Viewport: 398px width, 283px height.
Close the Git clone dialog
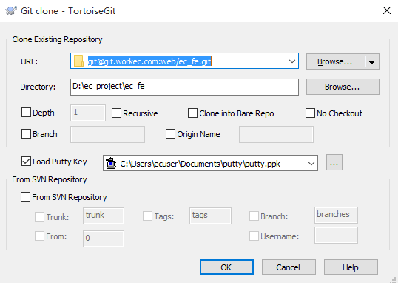(387, 10)
